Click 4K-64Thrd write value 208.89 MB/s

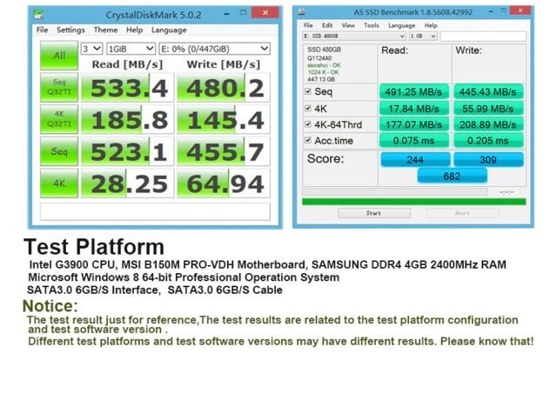tap(488, 124)
